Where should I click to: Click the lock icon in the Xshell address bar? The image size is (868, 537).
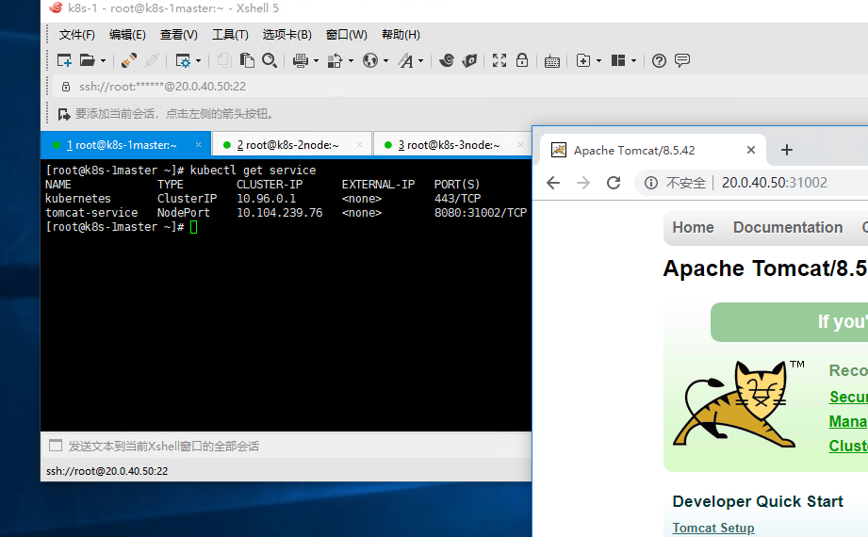66,87
